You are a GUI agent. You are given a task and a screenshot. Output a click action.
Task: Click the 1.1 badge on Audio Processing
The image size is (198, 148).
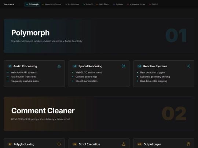(10, 66)
